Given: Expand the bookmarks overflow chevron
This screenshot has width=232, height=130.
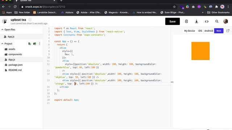Looking at the screenshot, I should click(x=203, y=13).
